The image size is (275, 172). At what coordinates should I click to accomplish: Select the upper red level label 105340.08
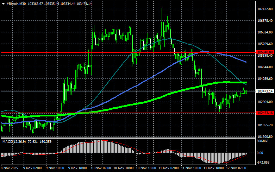coord(265,52)
